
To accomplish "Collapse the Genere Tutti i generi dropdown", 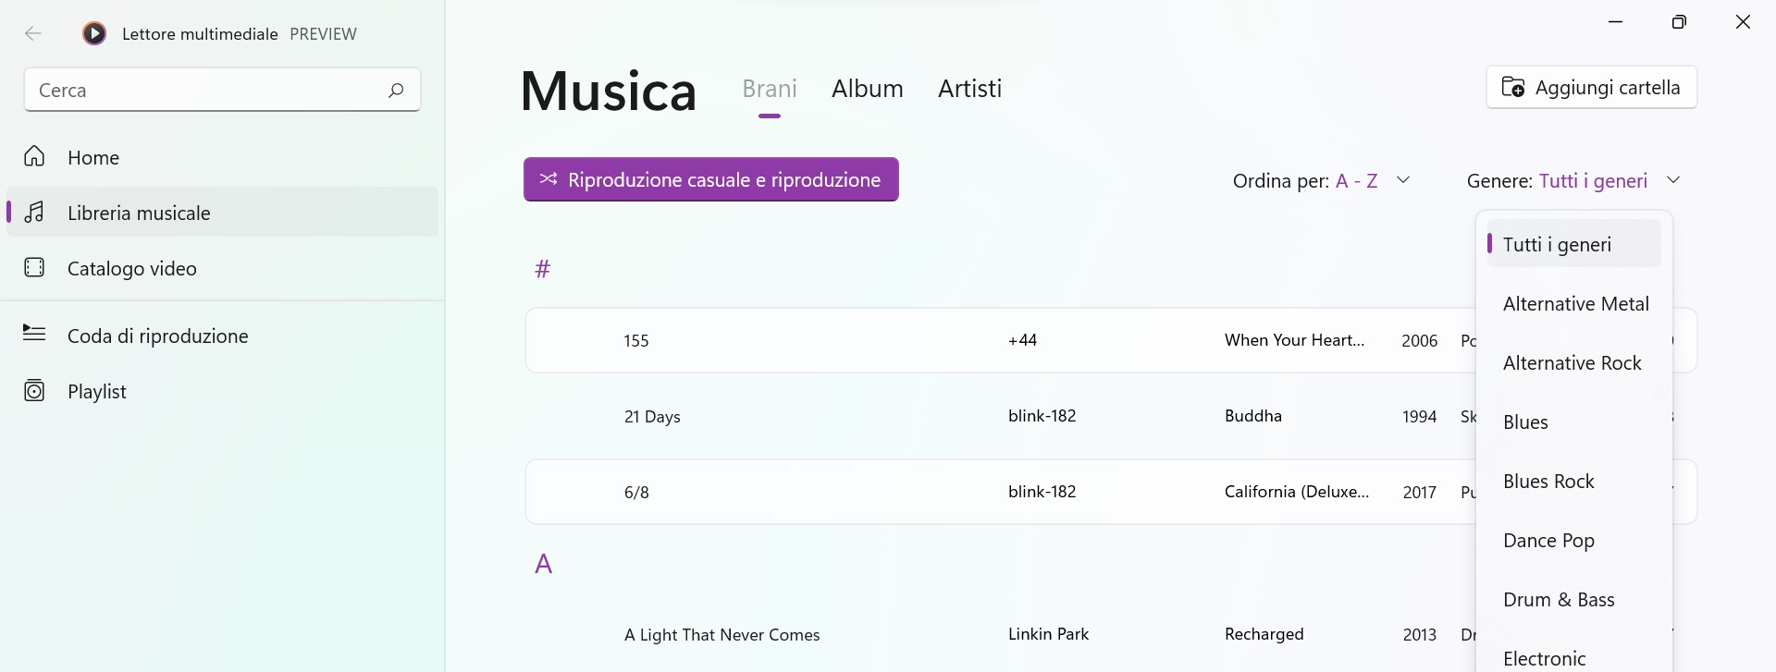I will point(1573,180).
